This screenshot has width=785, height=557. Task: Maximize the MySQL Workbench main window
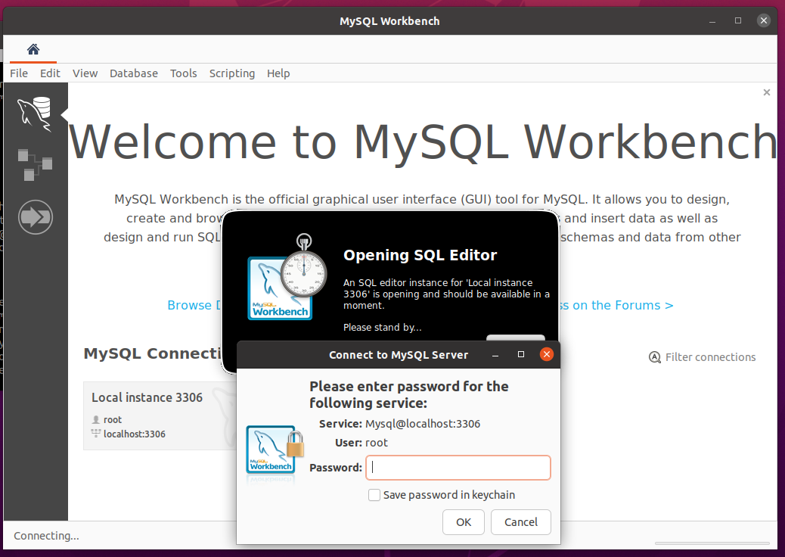click(x=738, y=20)
